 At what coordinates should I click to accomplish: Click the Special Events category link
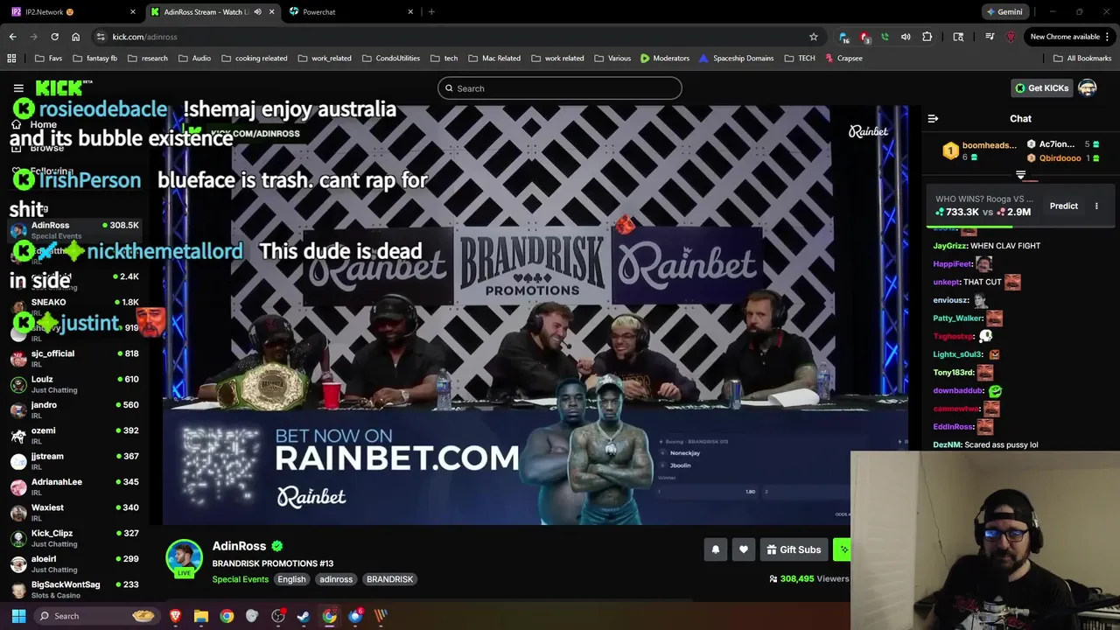(240, 579)
